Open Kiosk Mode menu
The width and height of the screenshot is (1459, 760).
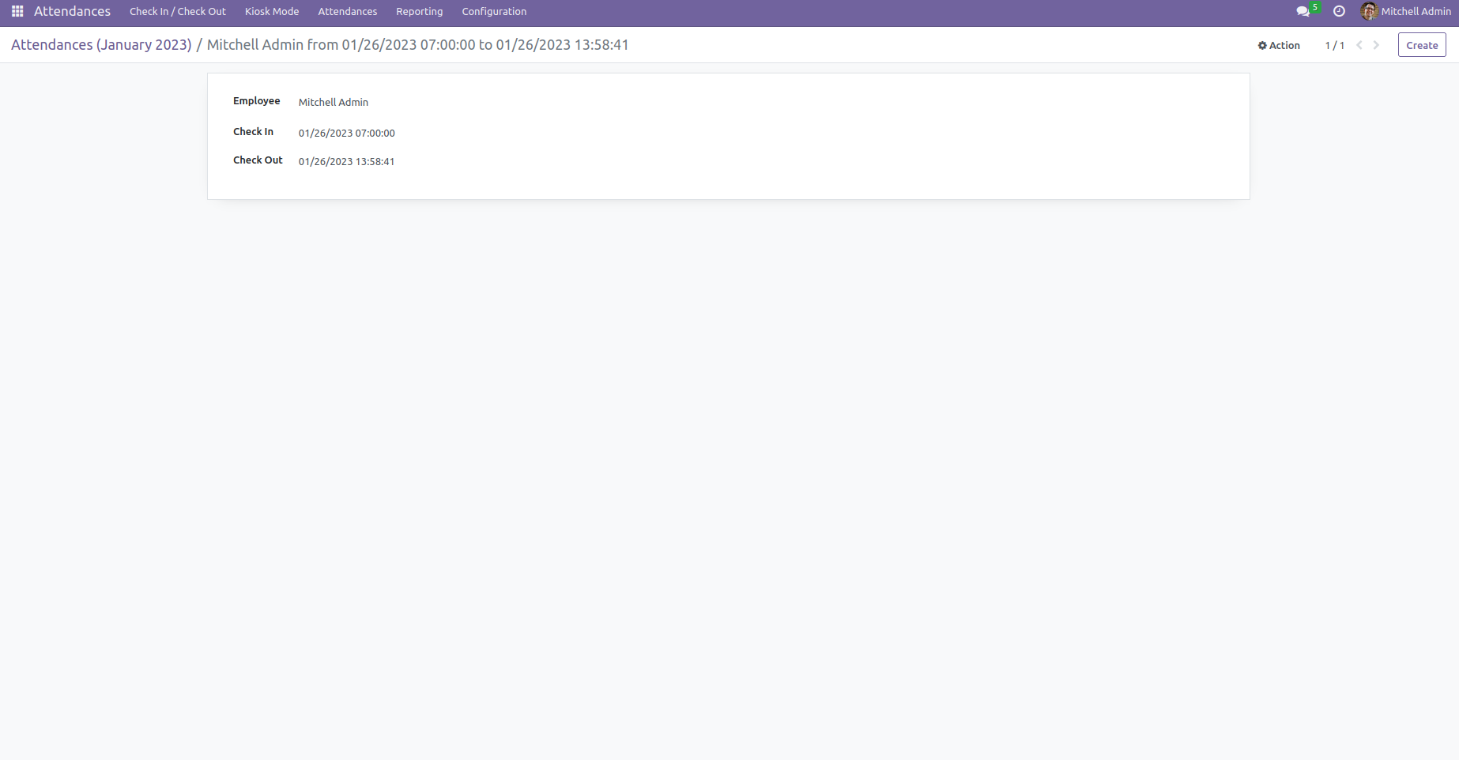(272, 11)
